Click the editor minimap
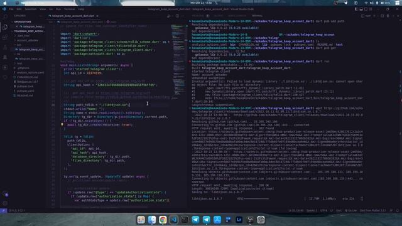Image resolution: width=402 pixels, height=226 pixels. click(x=178, y=62)
